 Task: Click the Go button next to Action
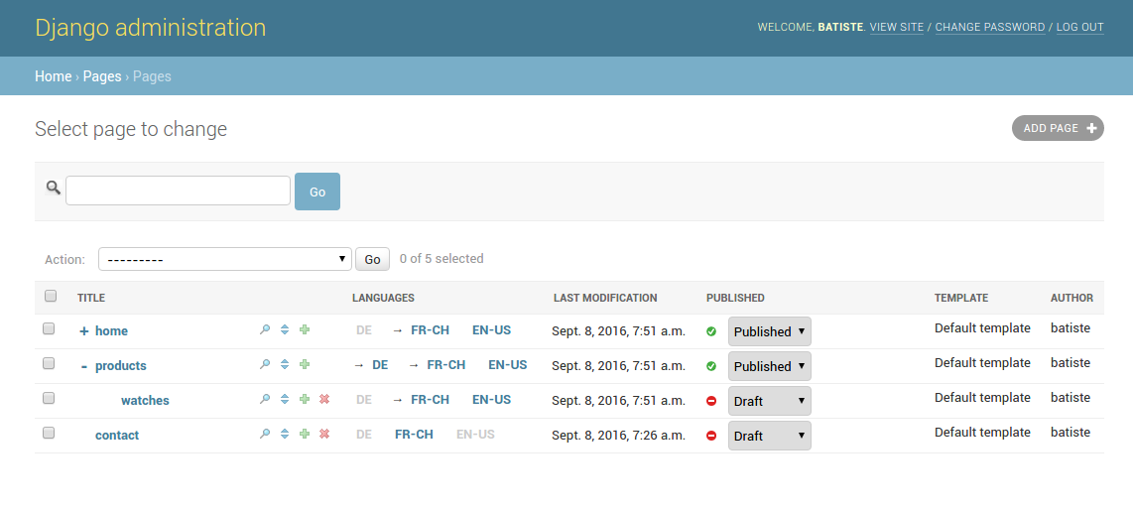click(372, 259)
